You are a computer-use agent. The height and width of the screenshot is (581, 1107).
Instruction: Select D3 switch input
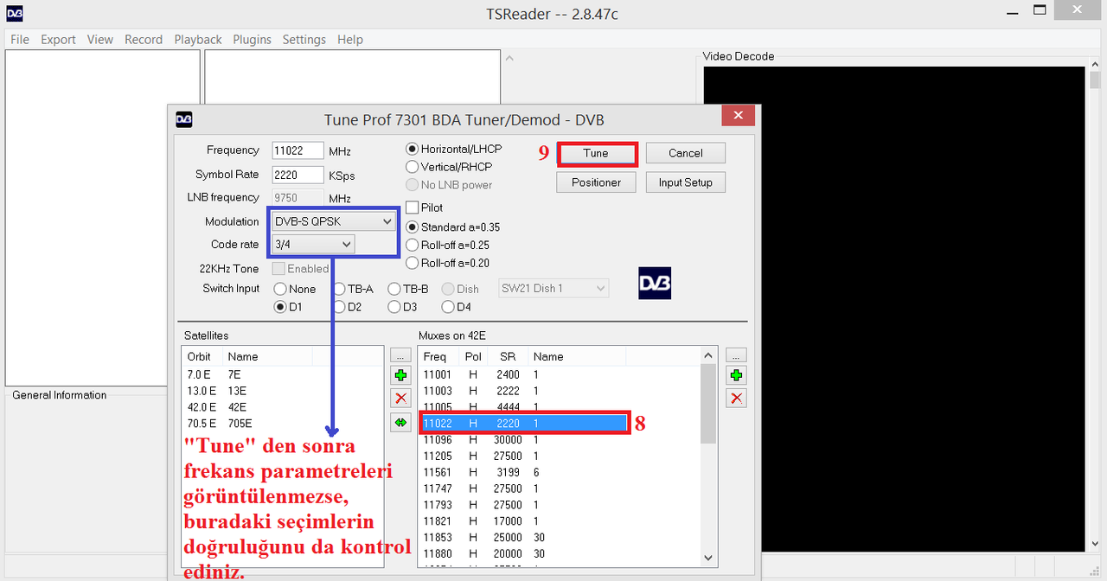click(404, 307)
